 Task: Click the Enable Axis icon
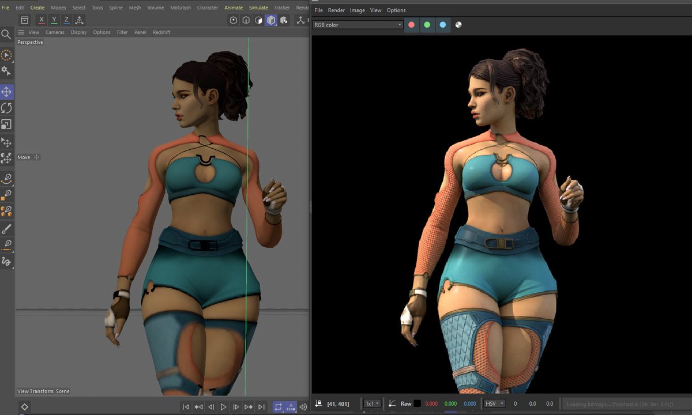300,20
